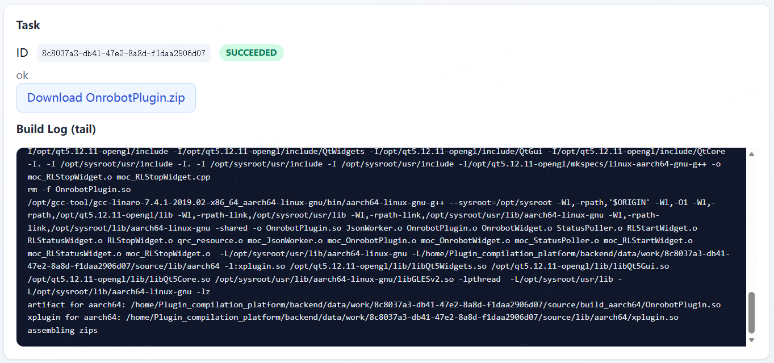Click the 'artifact for aarch64:' log line
This screenshot has width=774, height=363.
pyautogui.click(x=374, y=304)
